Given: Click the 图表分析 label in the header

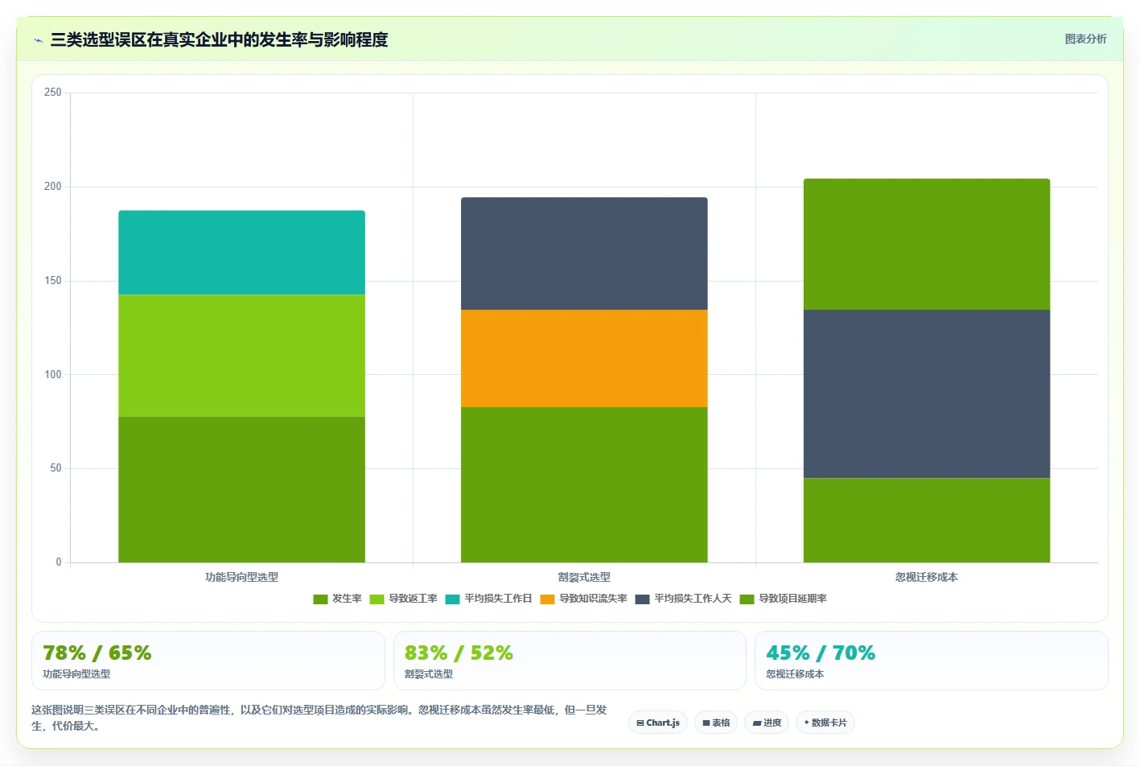Looking at the screenshot, I should (1085, 39).
